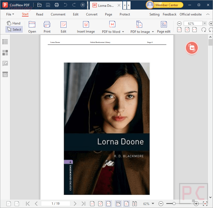Open Feedback
213x208 pixels.
point(170,14)
